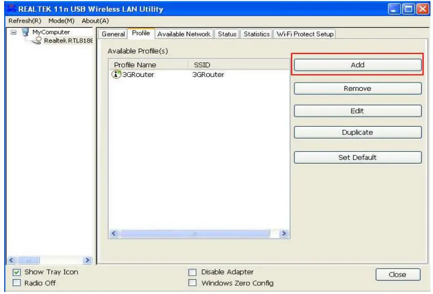This screenshot has height=294, width=433.
Task: Click tree panel scrollbar left arrow
Action: pyautogui.click(x=11, y=260)
